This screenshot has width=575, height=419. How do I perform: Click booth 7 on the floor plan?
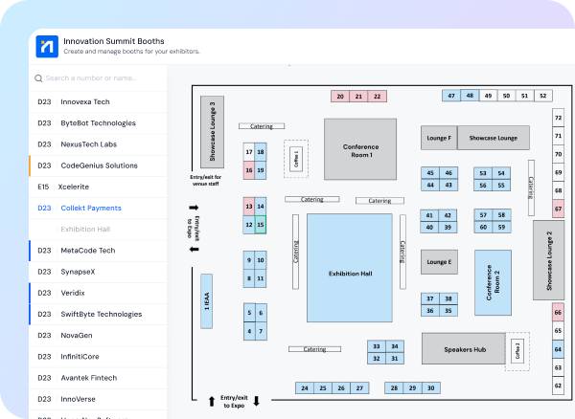(261, 331)
